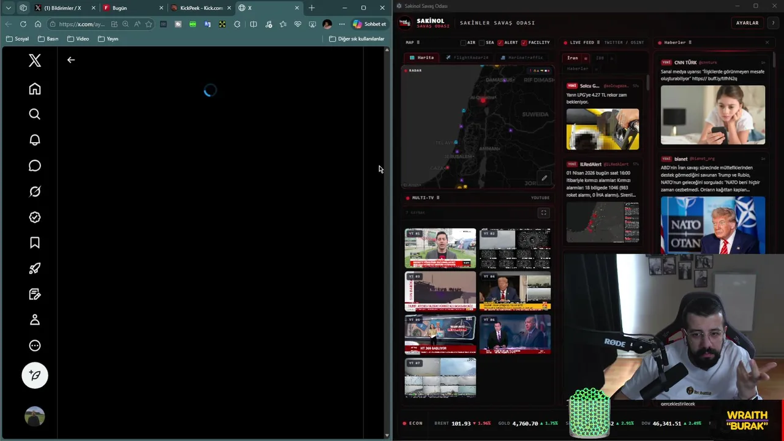Expand Edge tab actions chevron
This screenshot has height=441, width=784.
pos(9,8)
